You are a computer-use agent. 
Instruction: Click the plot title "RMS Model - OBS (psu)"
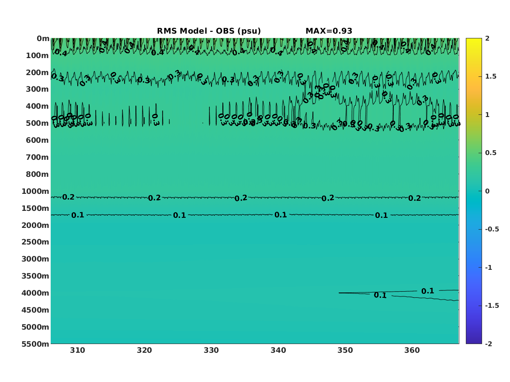point(209,31)
